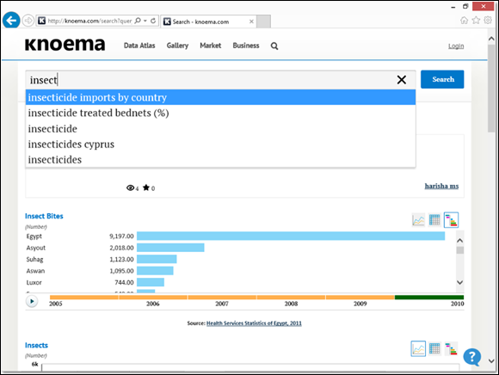This screenshot has width=499, height=375.
Task: Switch Insect Bites to line chart view
Action: click(418, 220)
